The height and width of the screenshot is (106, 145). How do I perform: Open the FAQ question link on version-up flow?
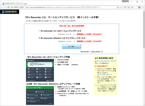[105, 62]
